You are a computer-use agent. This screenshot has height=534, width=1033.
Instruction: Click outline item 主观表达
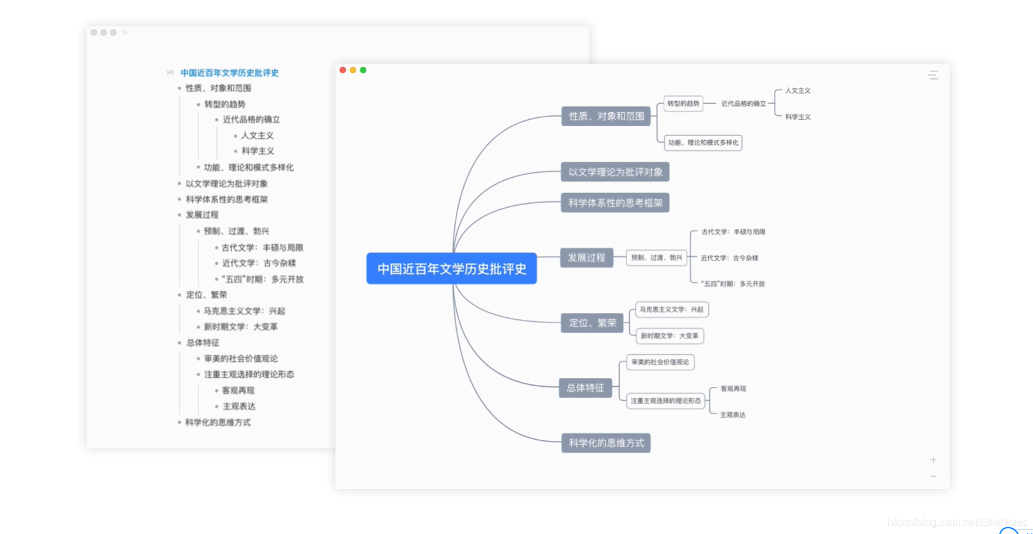click(x=239, y=407)
